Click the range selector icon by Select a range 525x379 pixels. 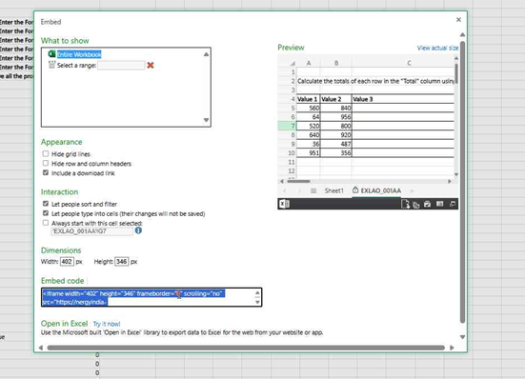click(51, 65)
